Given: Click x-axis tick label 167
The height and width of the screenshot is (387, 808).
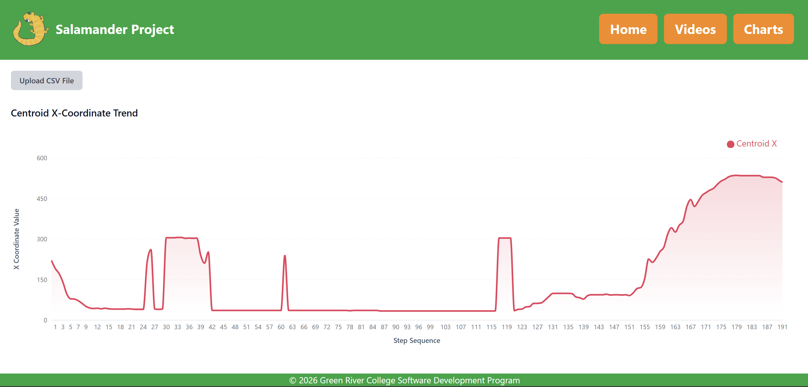Looking at the screenshot, I should (x=690, y=327).
